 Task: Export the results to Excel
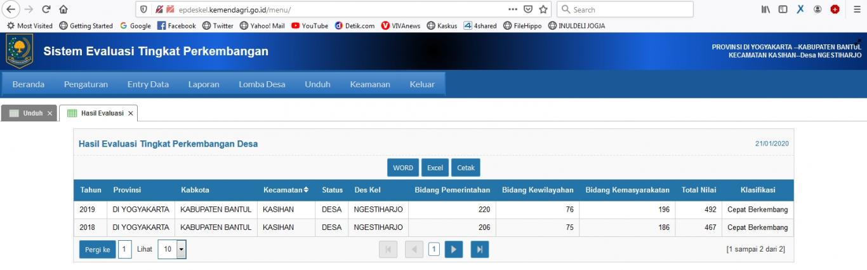tap(435, 168)
